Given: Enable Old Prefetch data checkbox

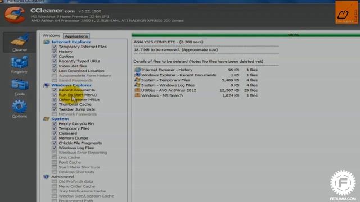Looking at the screenshot, I should click(x=55, y=181).
